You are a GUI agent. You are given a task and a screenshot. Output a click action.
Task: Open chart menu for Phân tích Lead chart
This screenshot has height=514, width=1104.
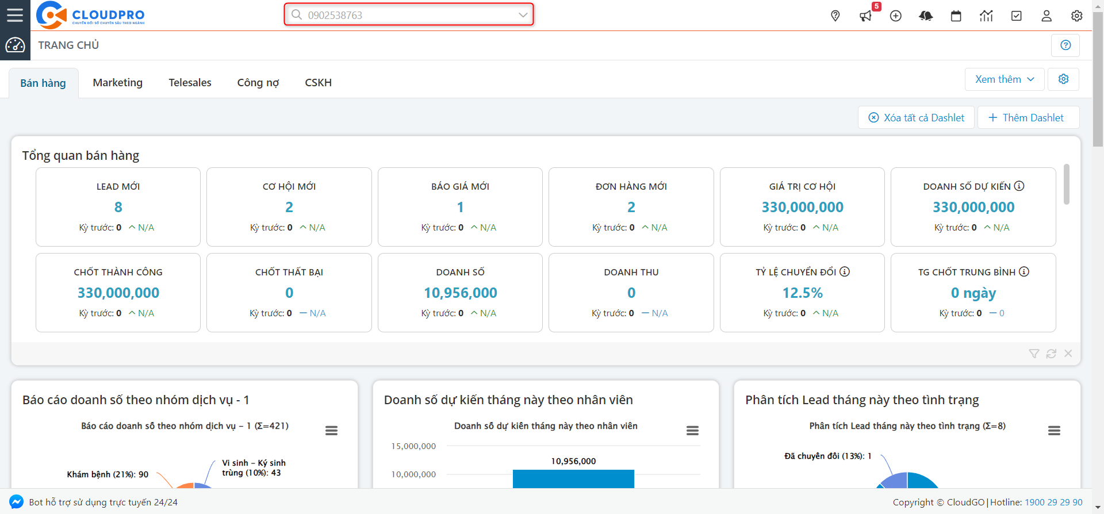click(x=1054, y=431)
